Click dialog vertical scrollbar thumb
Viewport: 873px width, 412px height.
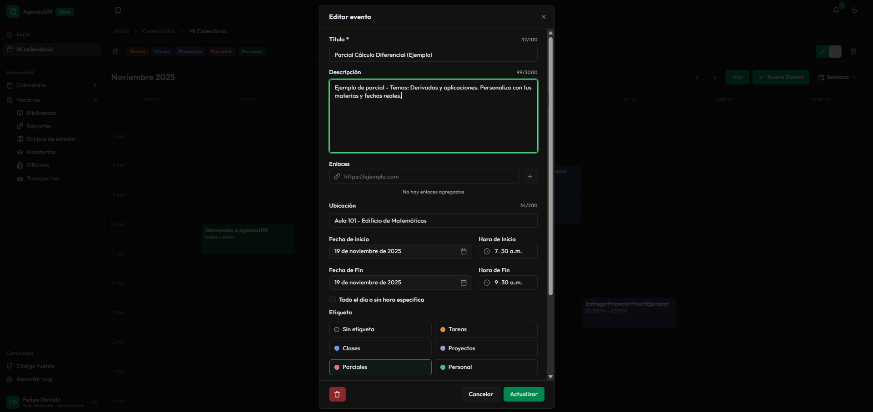[x=550, y=166]
